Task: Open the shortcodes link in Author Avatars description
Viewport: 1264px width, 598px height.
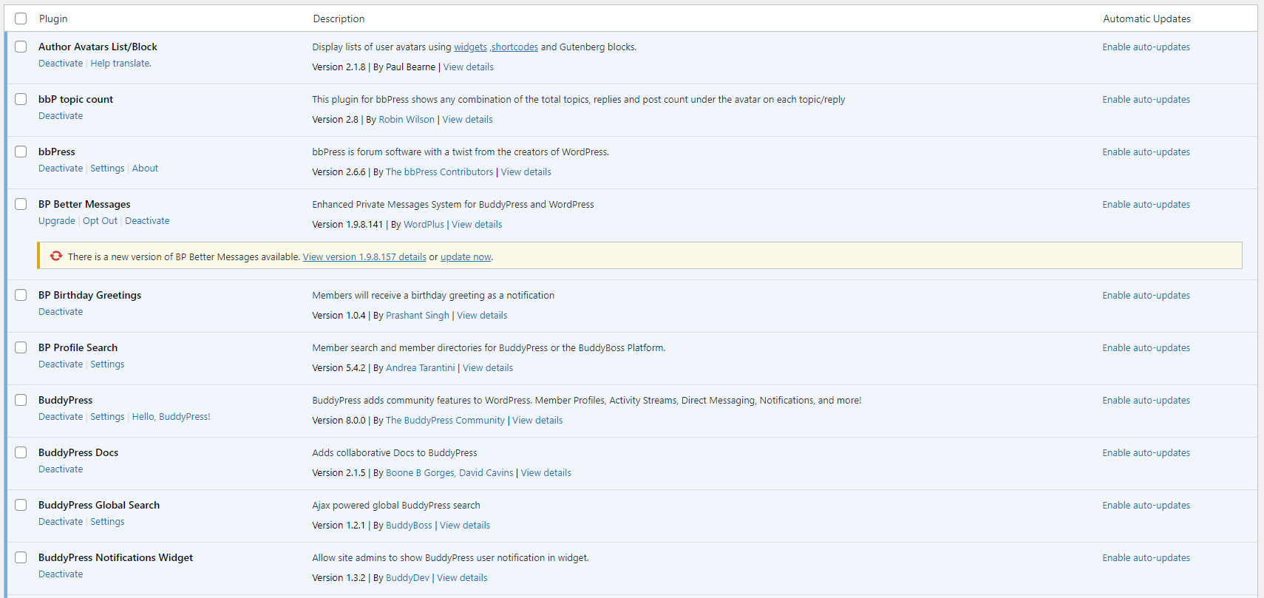Action: click(x=514, y=47)
